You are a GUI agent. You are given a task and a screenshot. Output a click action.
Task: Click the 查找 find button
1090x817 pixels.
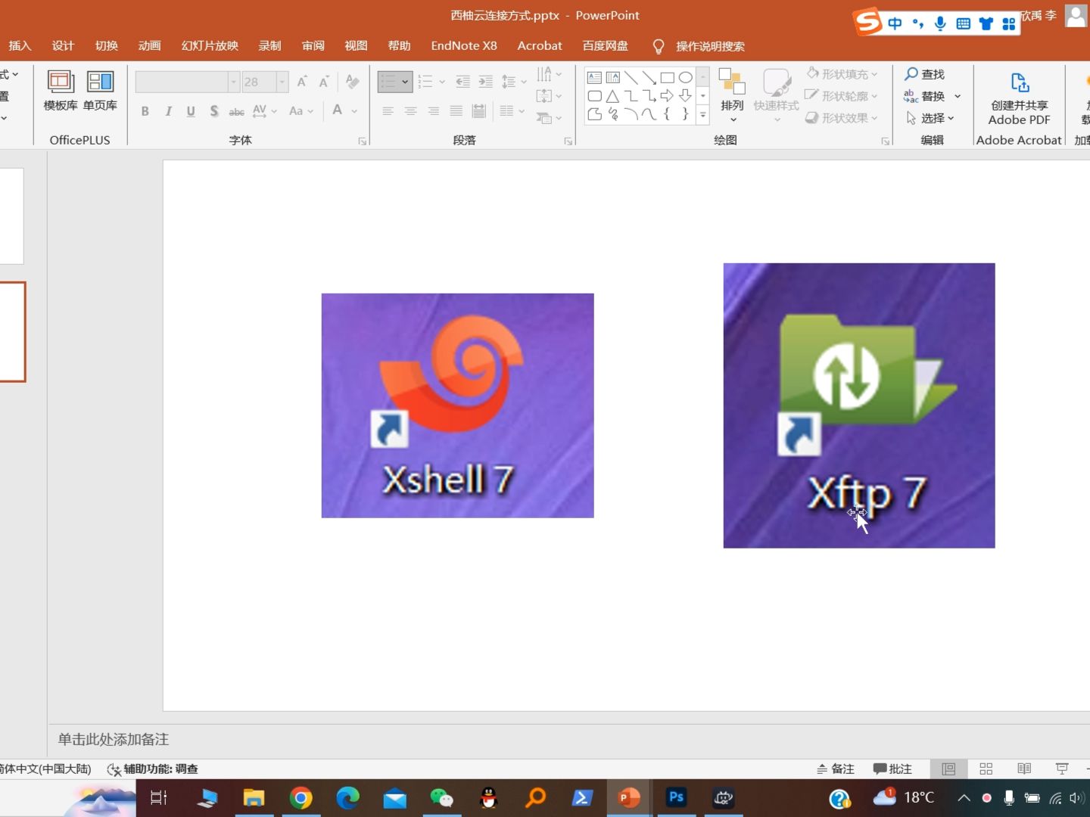[925, 74]
